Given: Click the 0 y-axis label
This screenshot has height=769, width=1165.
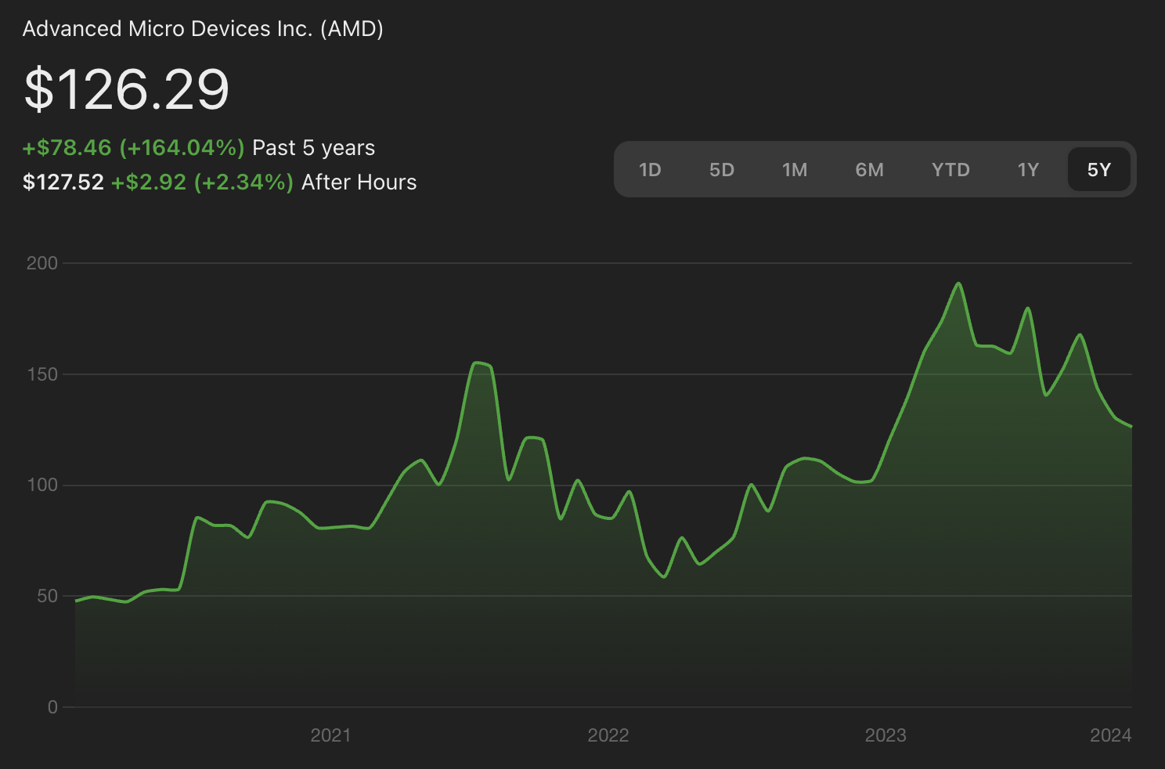Looking at the screenshot, I should tap(52, 707).
